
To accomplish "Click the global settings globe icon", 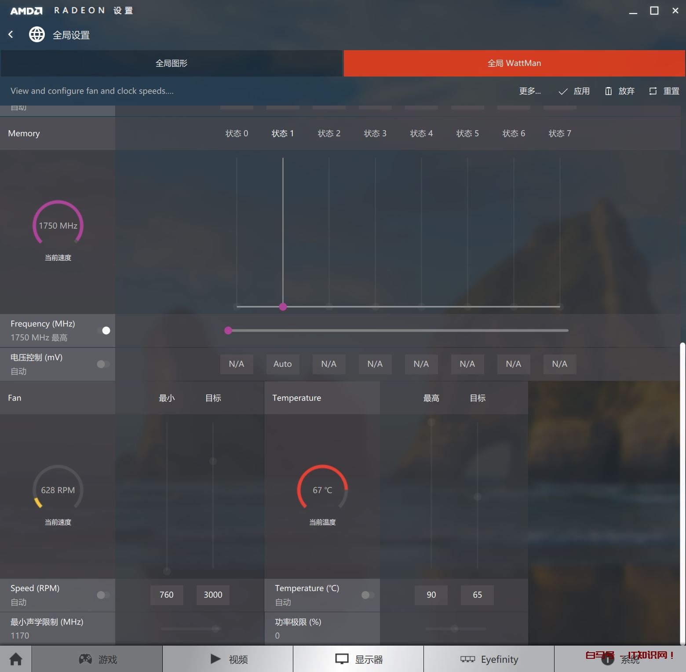I will [x=37, y=34].
